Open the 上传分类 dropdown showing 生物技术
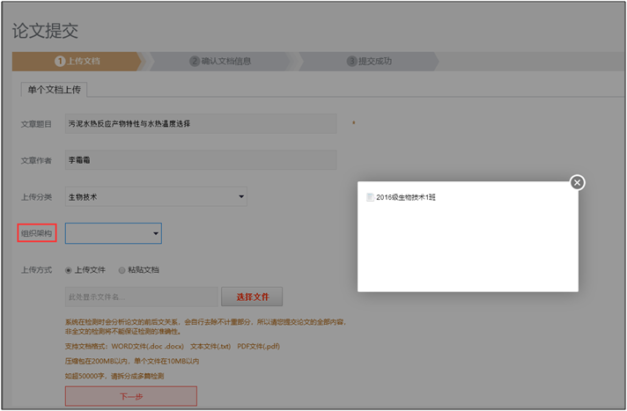 [x=156, y=197]
